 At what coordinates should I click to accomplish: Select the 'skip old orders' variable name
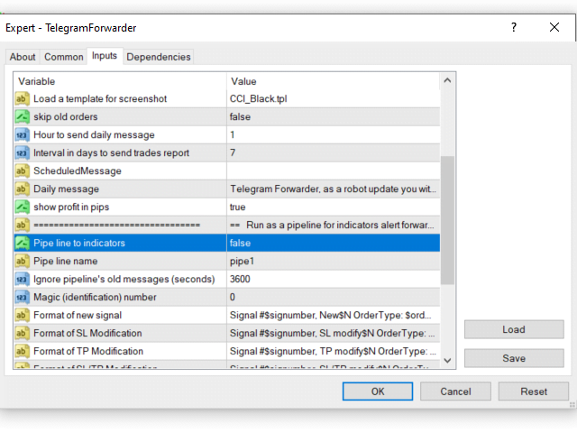[66, 116]
